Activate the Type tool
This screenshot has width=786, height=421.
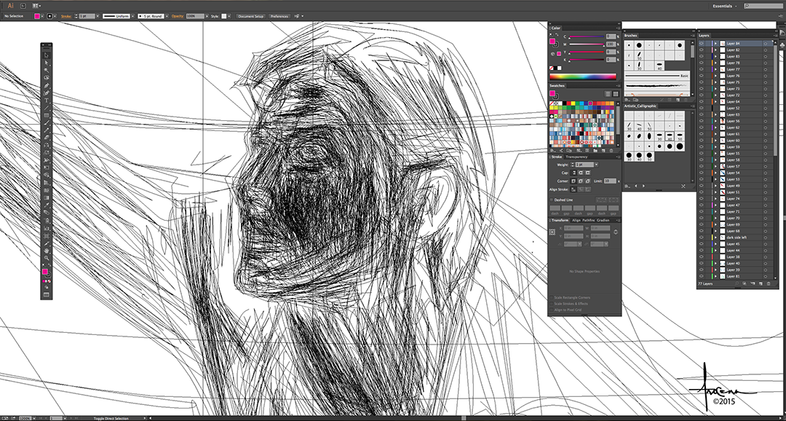point(46,101)
